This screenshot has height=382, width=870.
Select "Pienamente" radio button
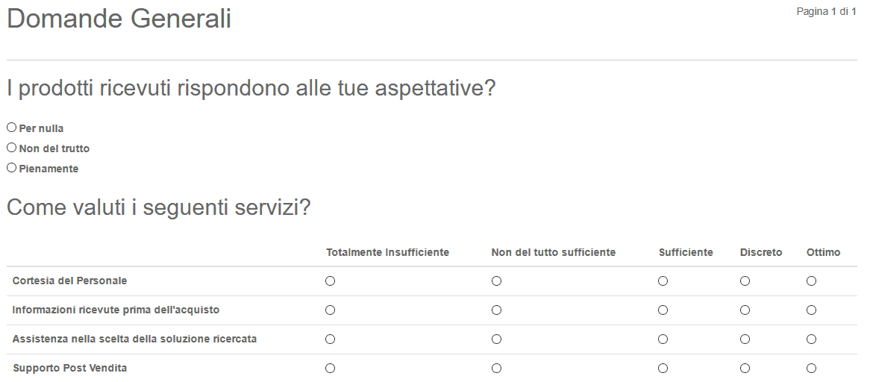click(12, 167)
